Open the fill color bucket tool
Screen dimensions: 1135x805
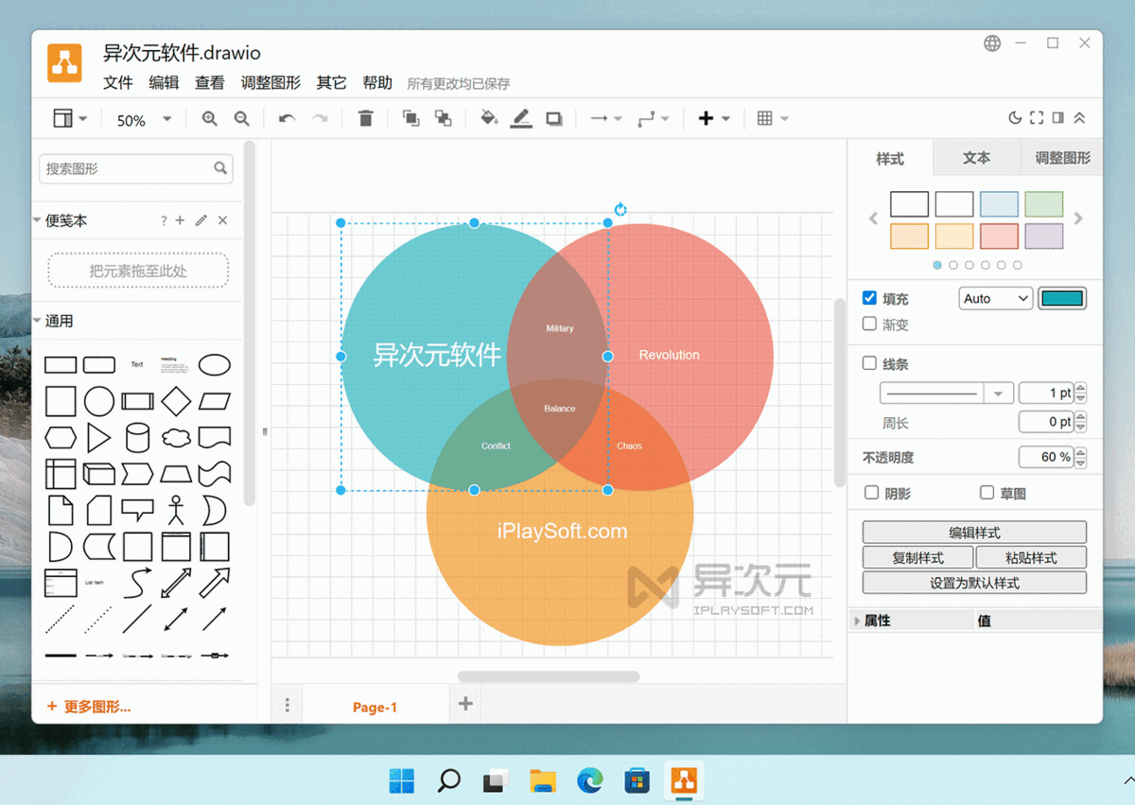coord(489,119)
